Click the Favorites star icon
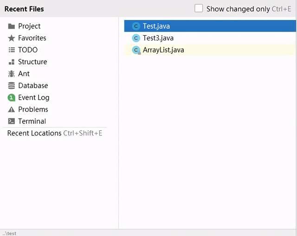Viewport: 297px width, 236px height. click(11, 38)
